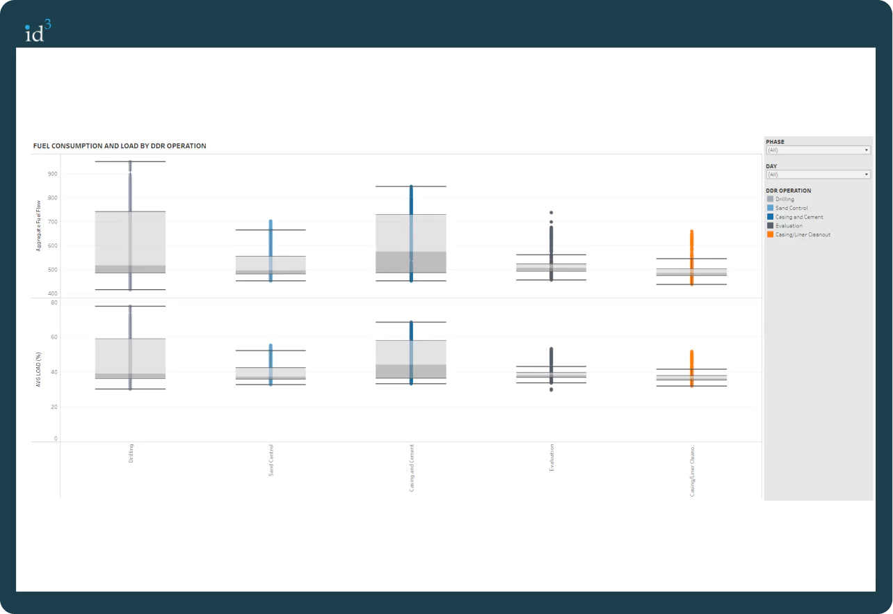Click the orange Casing/Liner Cleanout swatch
The image size is (893, 614).
[x=770, y=234]
